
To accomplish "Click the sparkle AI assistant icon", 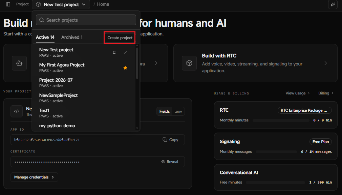I will [x=333, y=4].
